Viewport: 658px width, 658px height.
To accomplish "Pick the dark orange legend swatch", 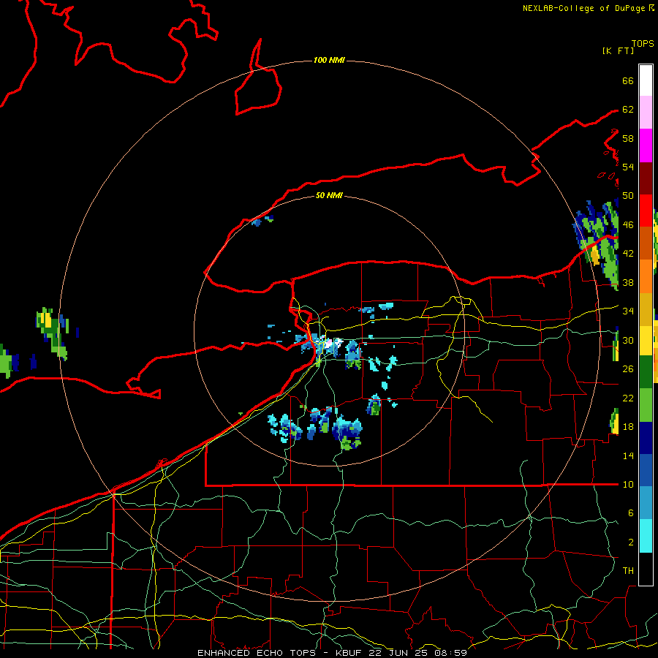I will click(646, 243).
